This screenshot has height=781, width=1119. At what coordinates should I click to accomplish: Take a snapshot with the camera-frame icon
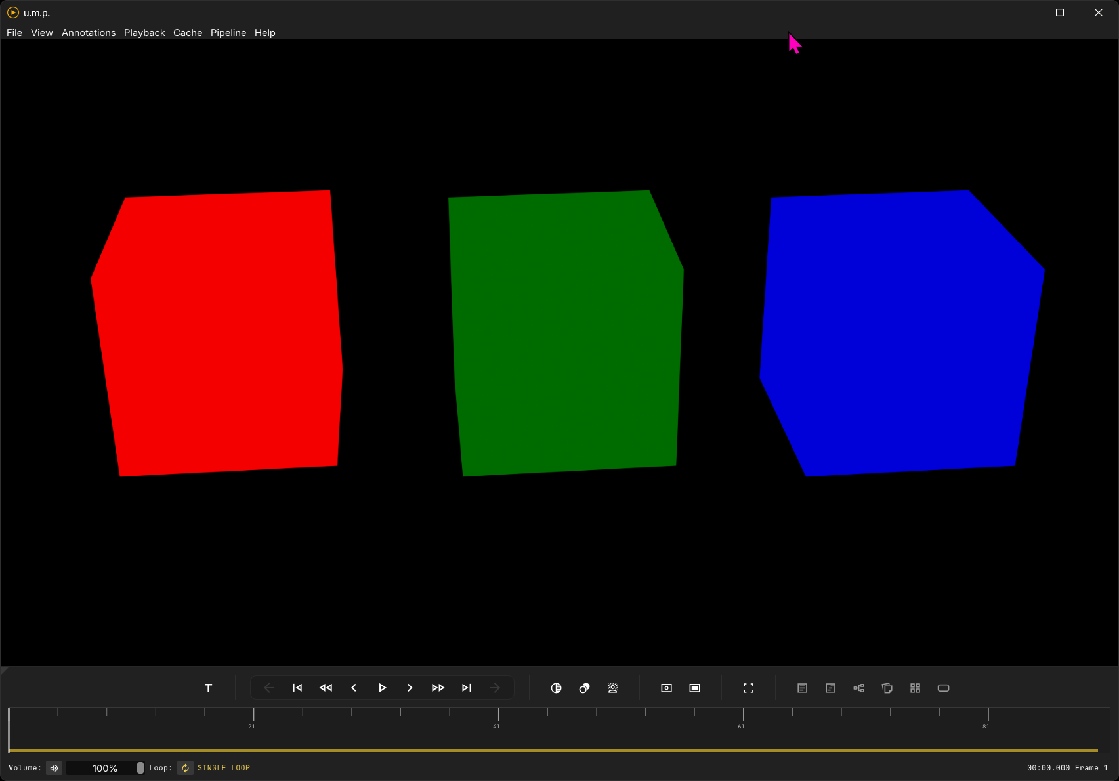pos(666,688)
